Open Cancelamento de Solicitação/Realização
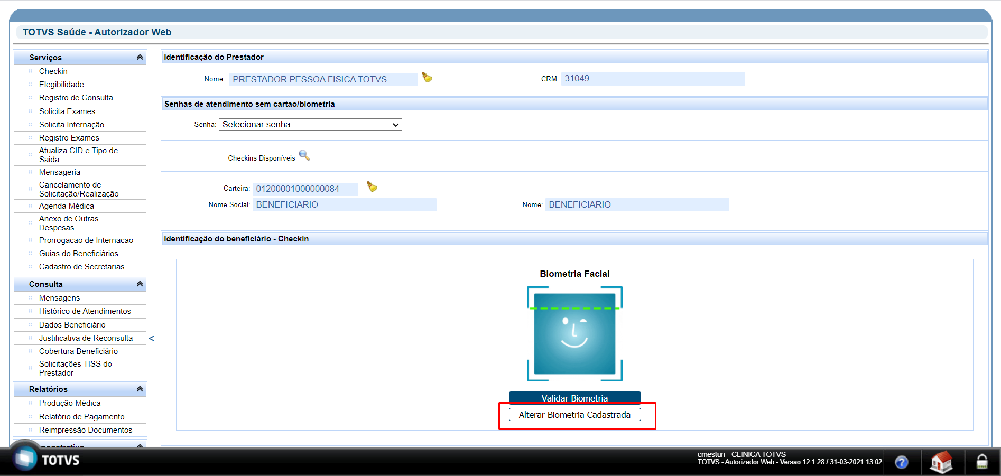Image resolution: width=1001 pixels, height=476 pixels. point(79,189)
